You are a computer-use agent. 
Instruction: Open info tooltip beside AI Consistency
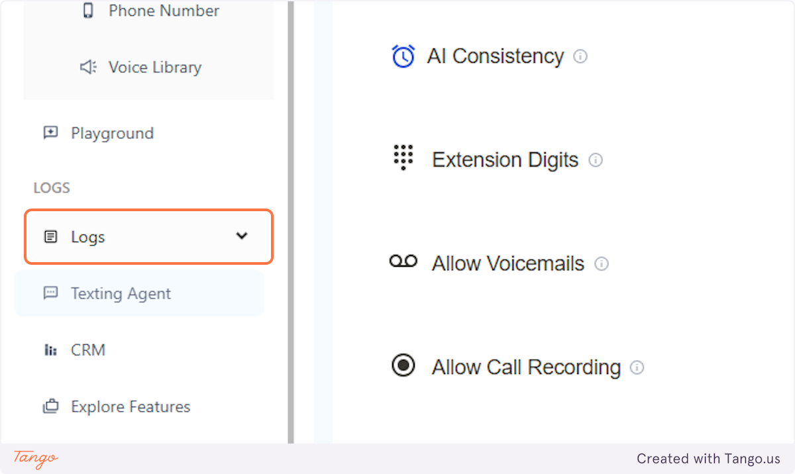580,56
